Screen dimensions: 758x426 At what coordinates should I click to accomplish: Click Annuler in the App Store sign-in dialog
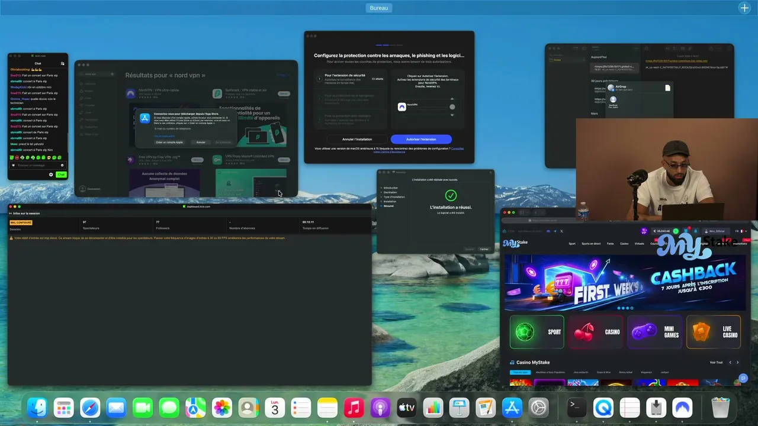point(201,142)
